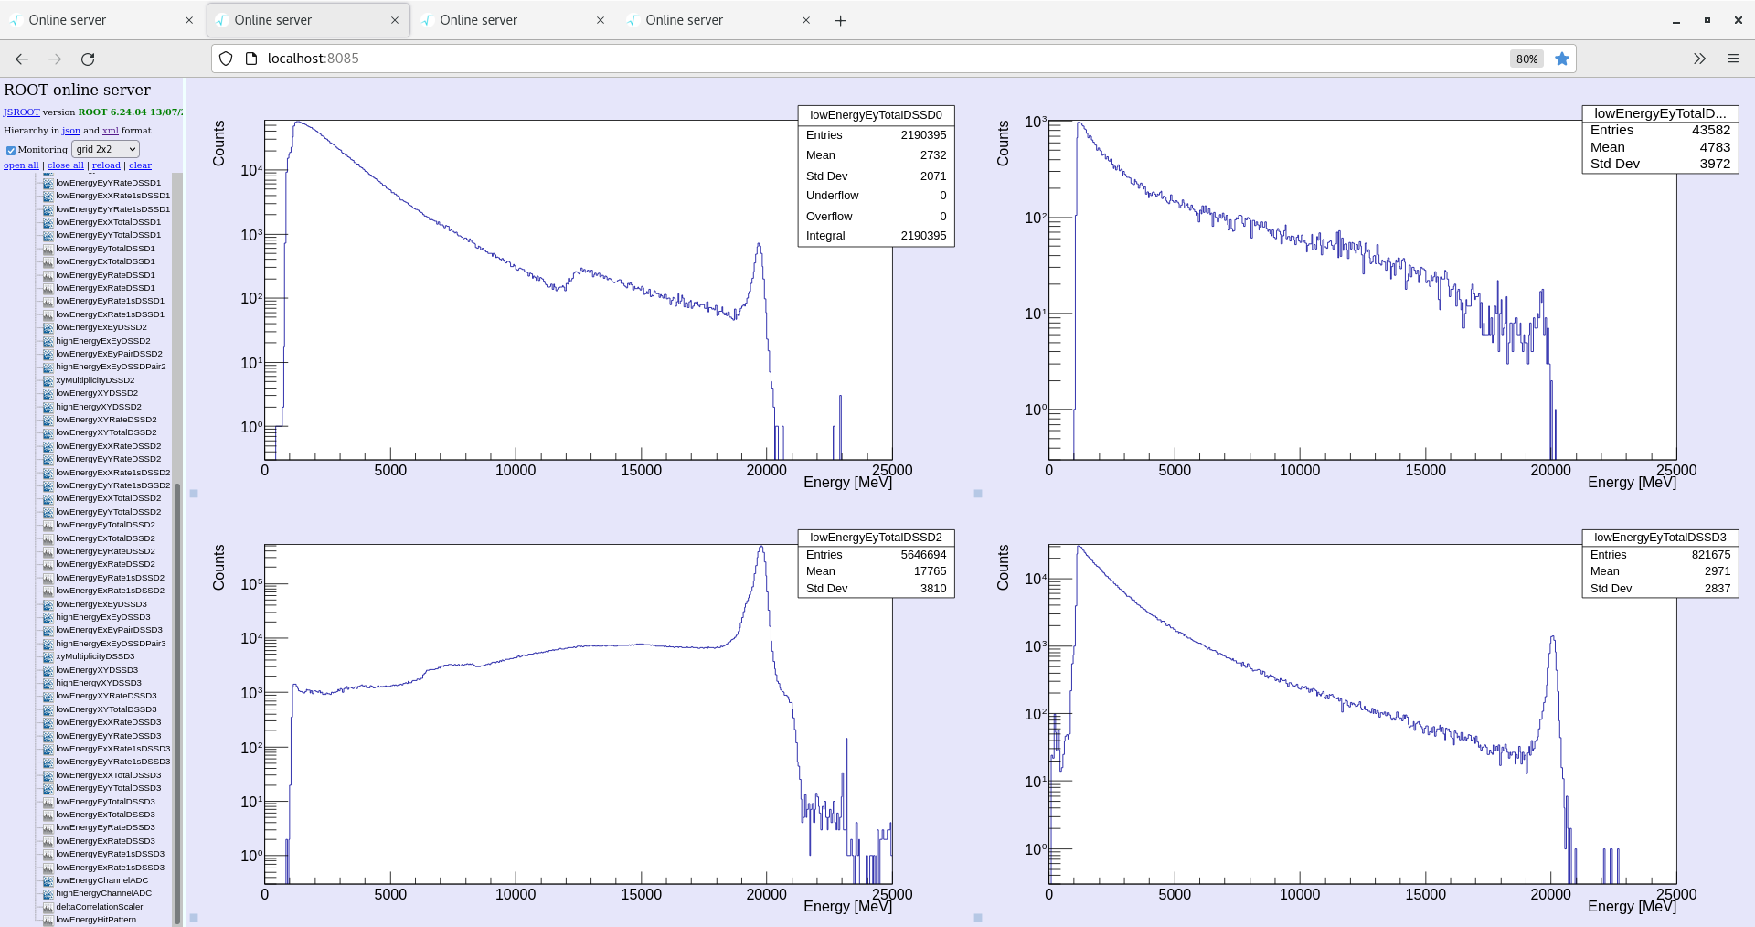Image resolution: width=1755 pixels, height=927 pixels.
Task: Open the lowEnergyXYDSSD2 2D histogram icon
Action: 48,393
